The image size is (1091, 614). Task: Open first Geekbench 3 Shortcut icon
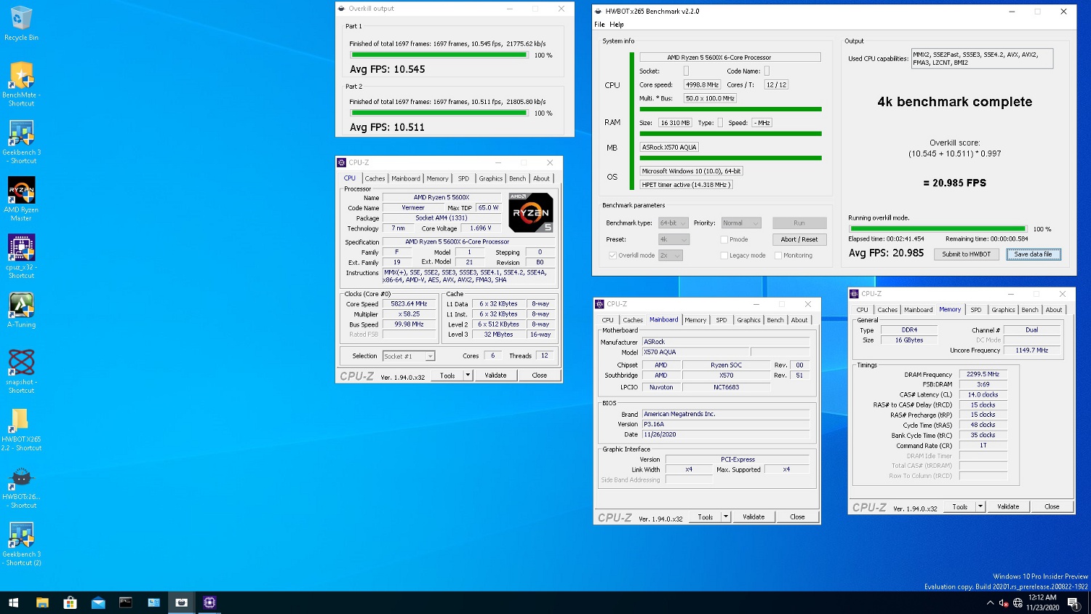click(21, 141)
